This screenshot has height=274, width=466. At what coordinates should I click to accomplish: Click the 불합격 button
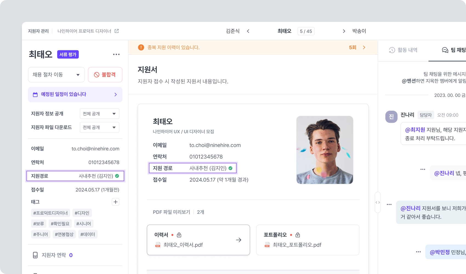click(x=105, y=75)
